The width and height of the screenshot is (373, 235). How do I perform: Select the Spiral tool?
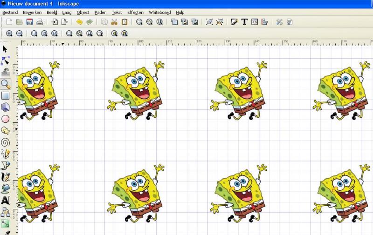tap(5, 142)
